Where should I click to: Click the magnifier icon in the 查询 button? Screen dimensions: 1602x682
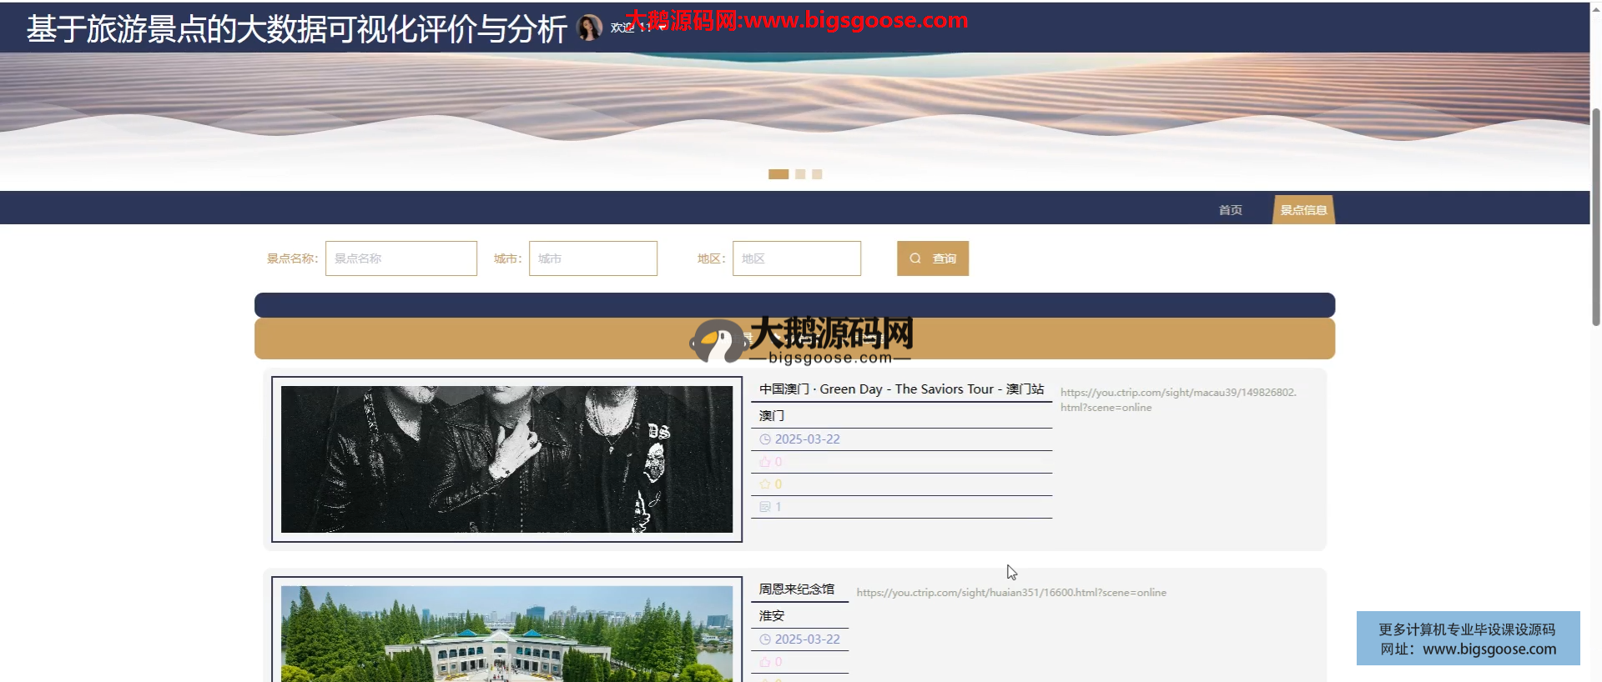coord(915,258)
